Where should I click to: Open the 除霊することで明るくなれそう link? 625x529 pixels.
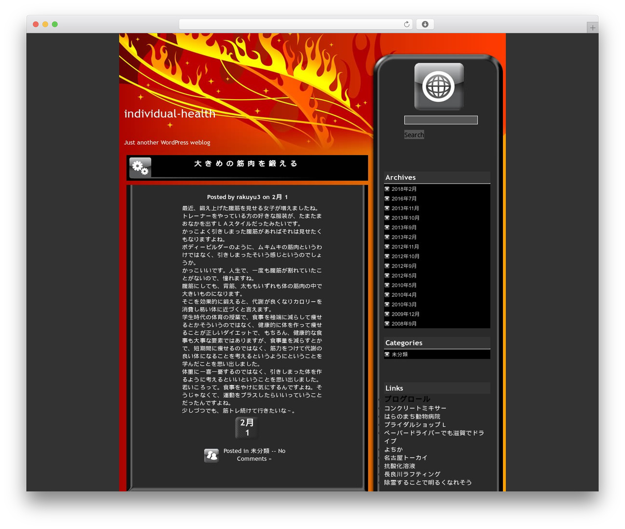point(428,483)
